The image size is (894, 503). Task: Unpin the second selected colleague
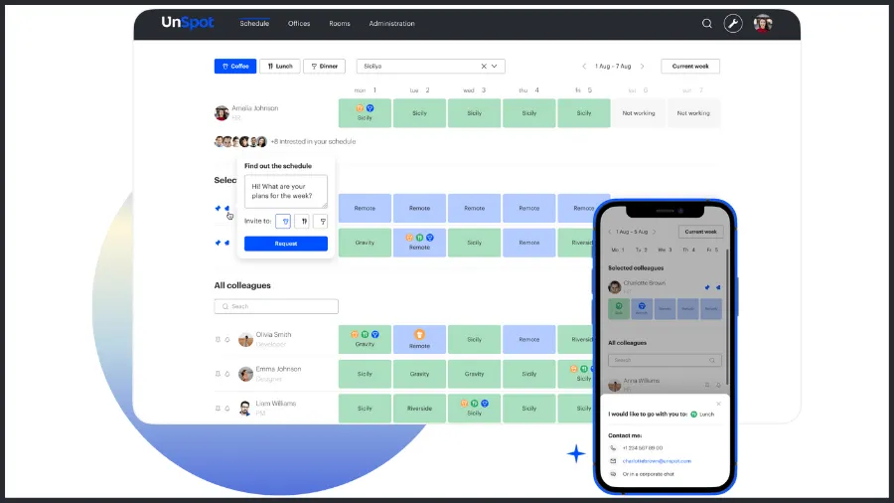click(x=218, y=243)
